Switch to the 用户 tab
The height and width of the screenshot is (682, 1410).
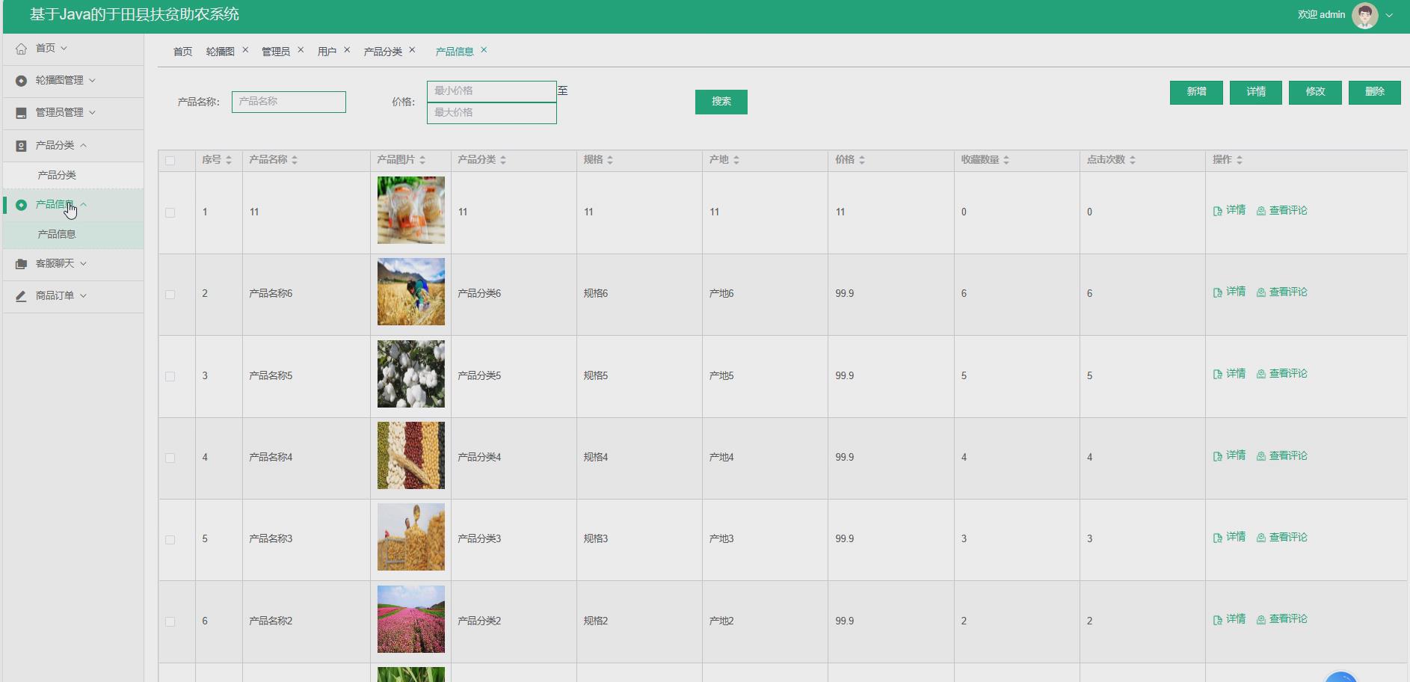(x=327, y=51)
